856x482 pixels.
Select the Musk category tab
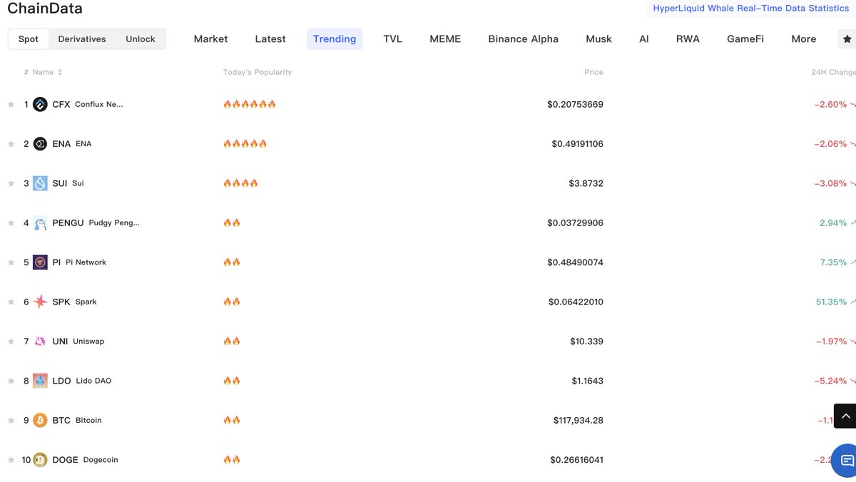click(x=598, y=39)
